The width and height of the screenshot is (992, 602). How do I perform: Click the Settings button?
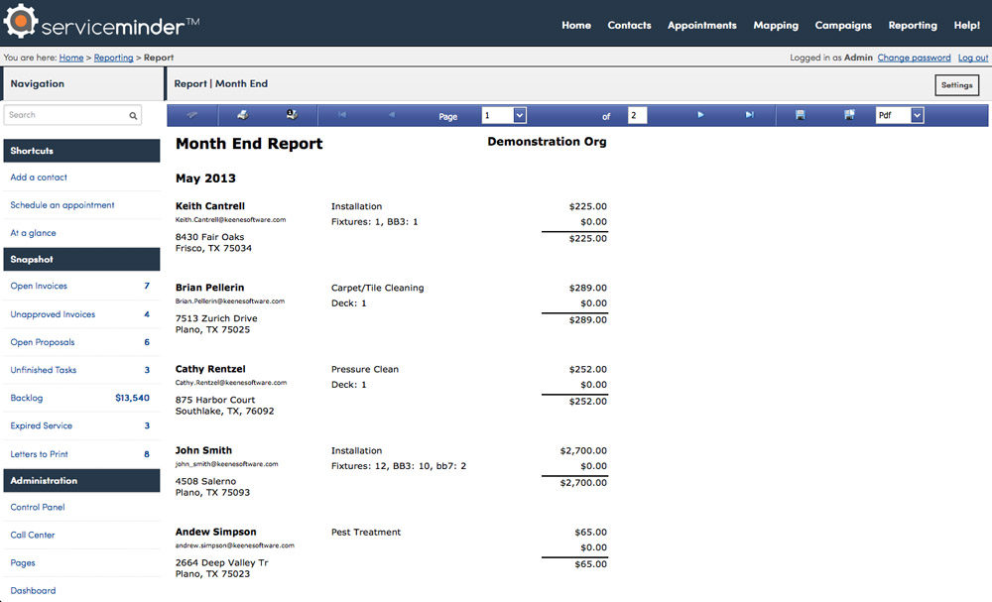point(956,85)
